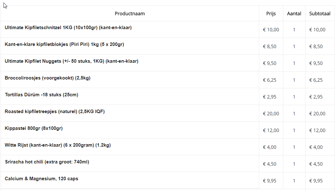Click the Prijs column header

click(271, 14)
